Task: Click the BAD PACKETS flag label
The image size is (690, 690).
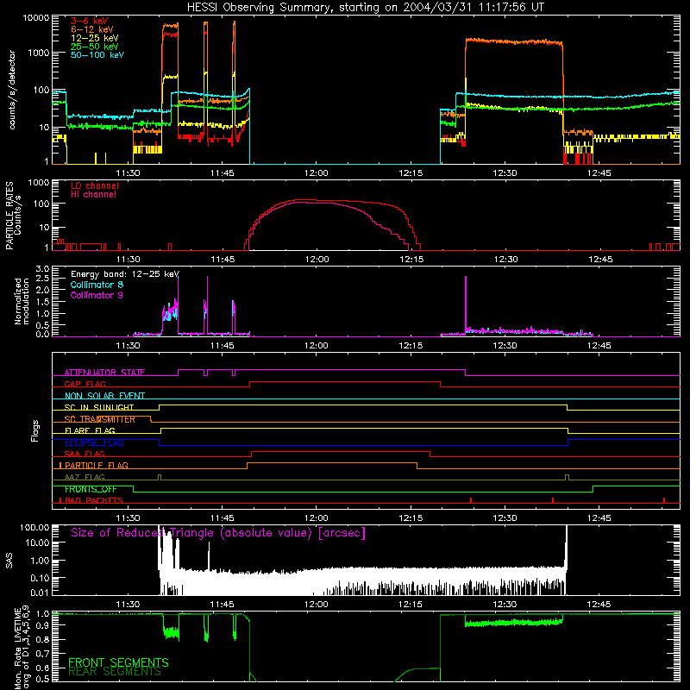Action: coord(94,501)
